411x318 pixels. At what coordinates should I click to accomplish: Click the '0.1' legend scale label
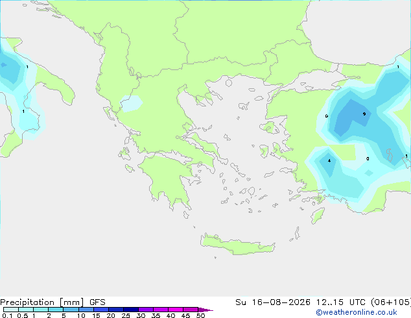click(7, 315)
